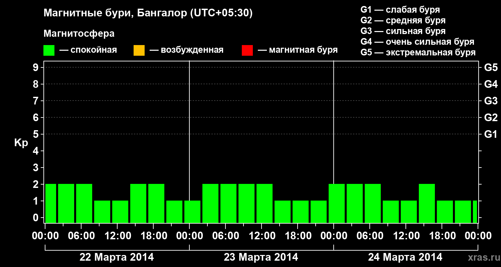The height and width of the screenshot is (267, 501).
Task: Click 'G3 — сильная буря' legend line
Action: click(x=403, y=31)
